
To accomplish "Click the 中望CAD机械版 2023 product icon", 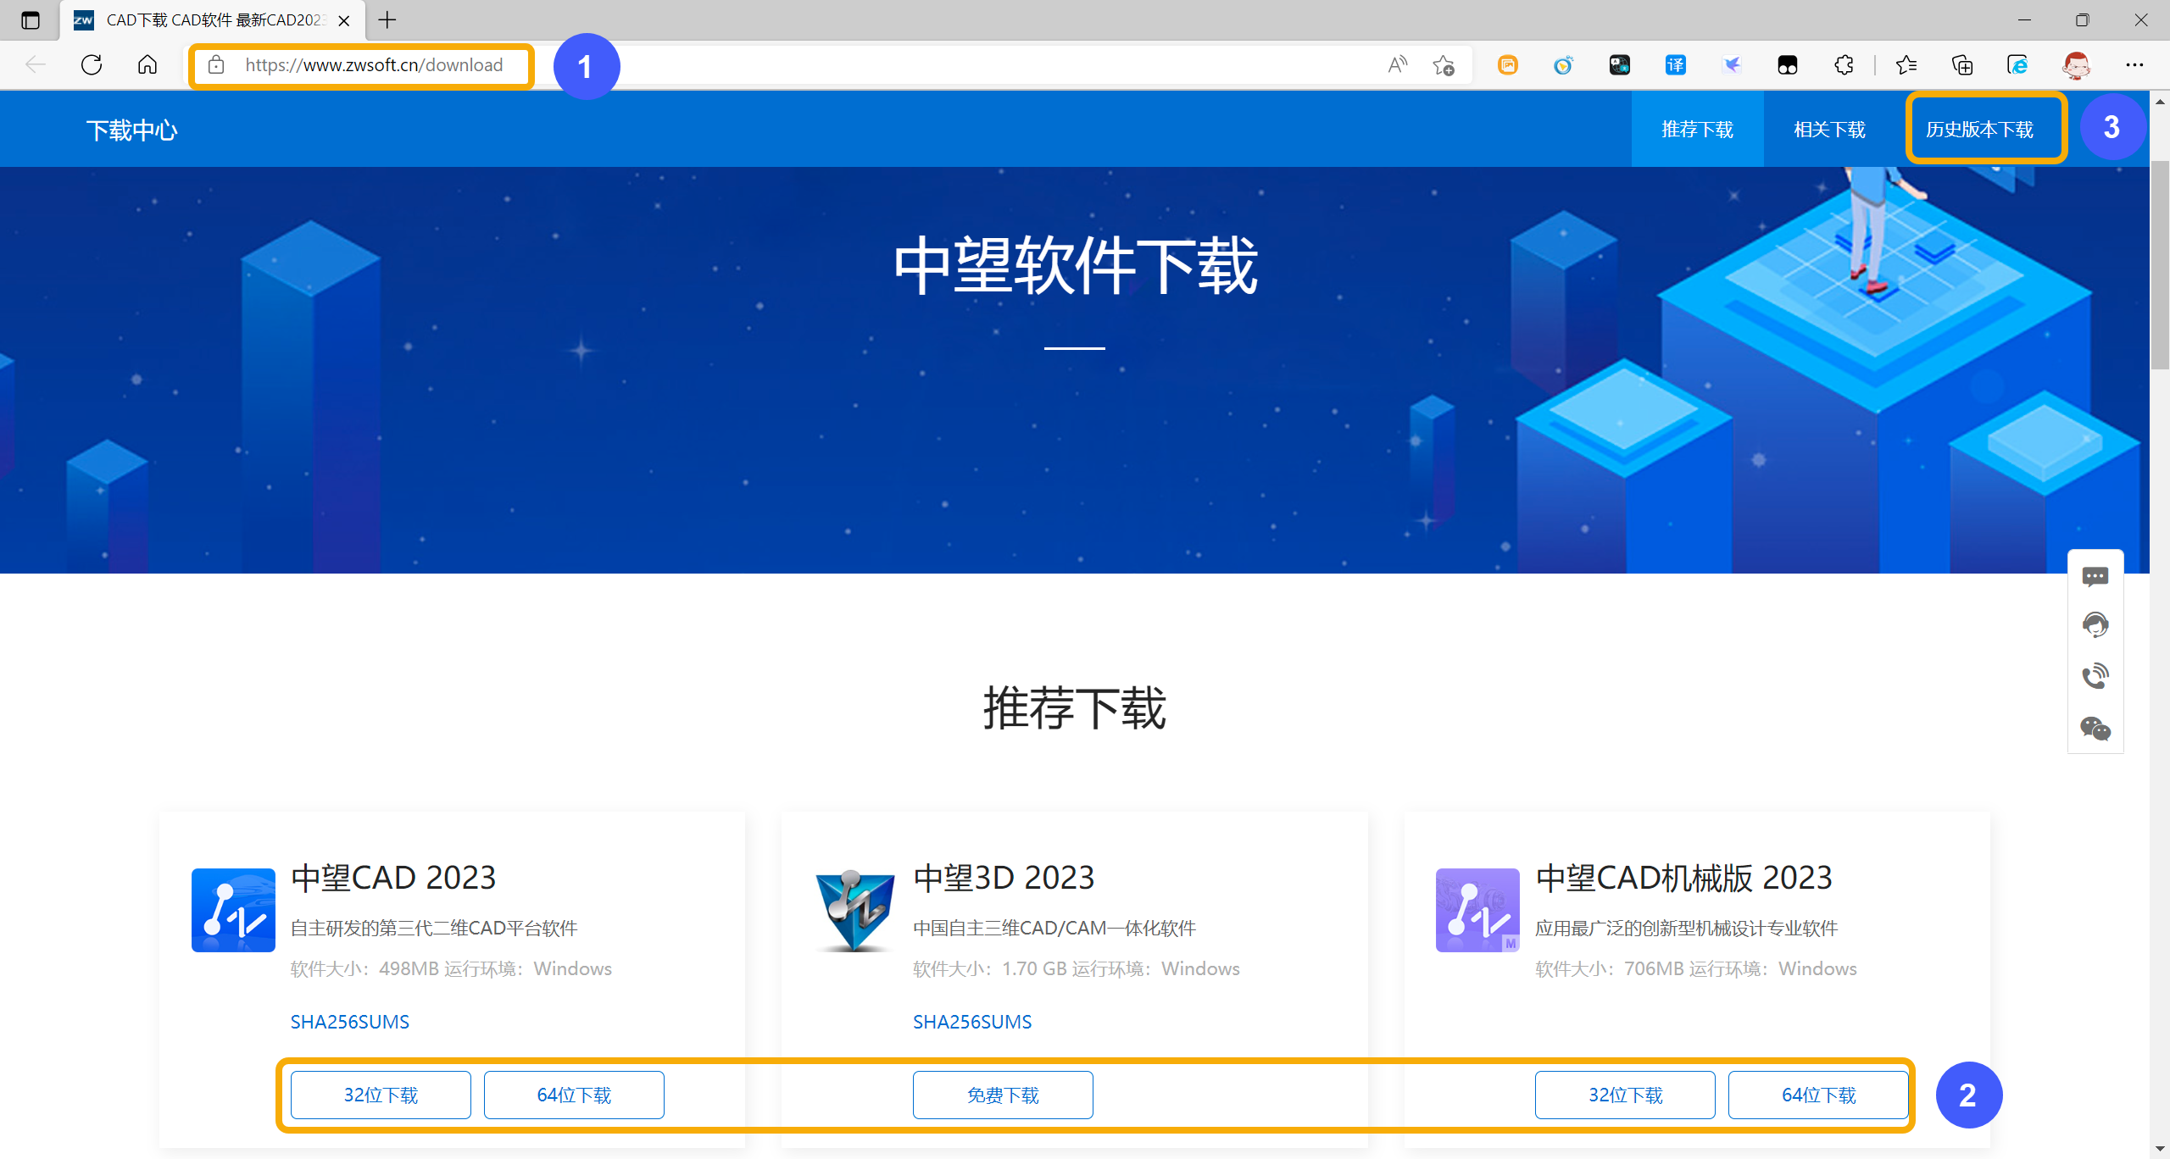I will 1477,910.
